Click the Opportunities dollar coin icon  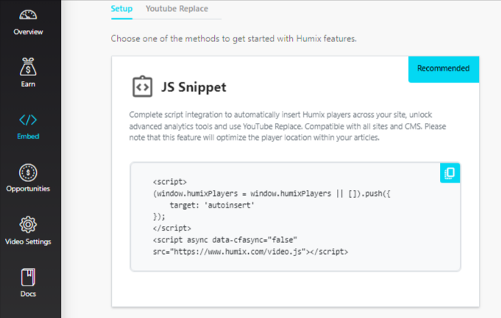point(28,172)
